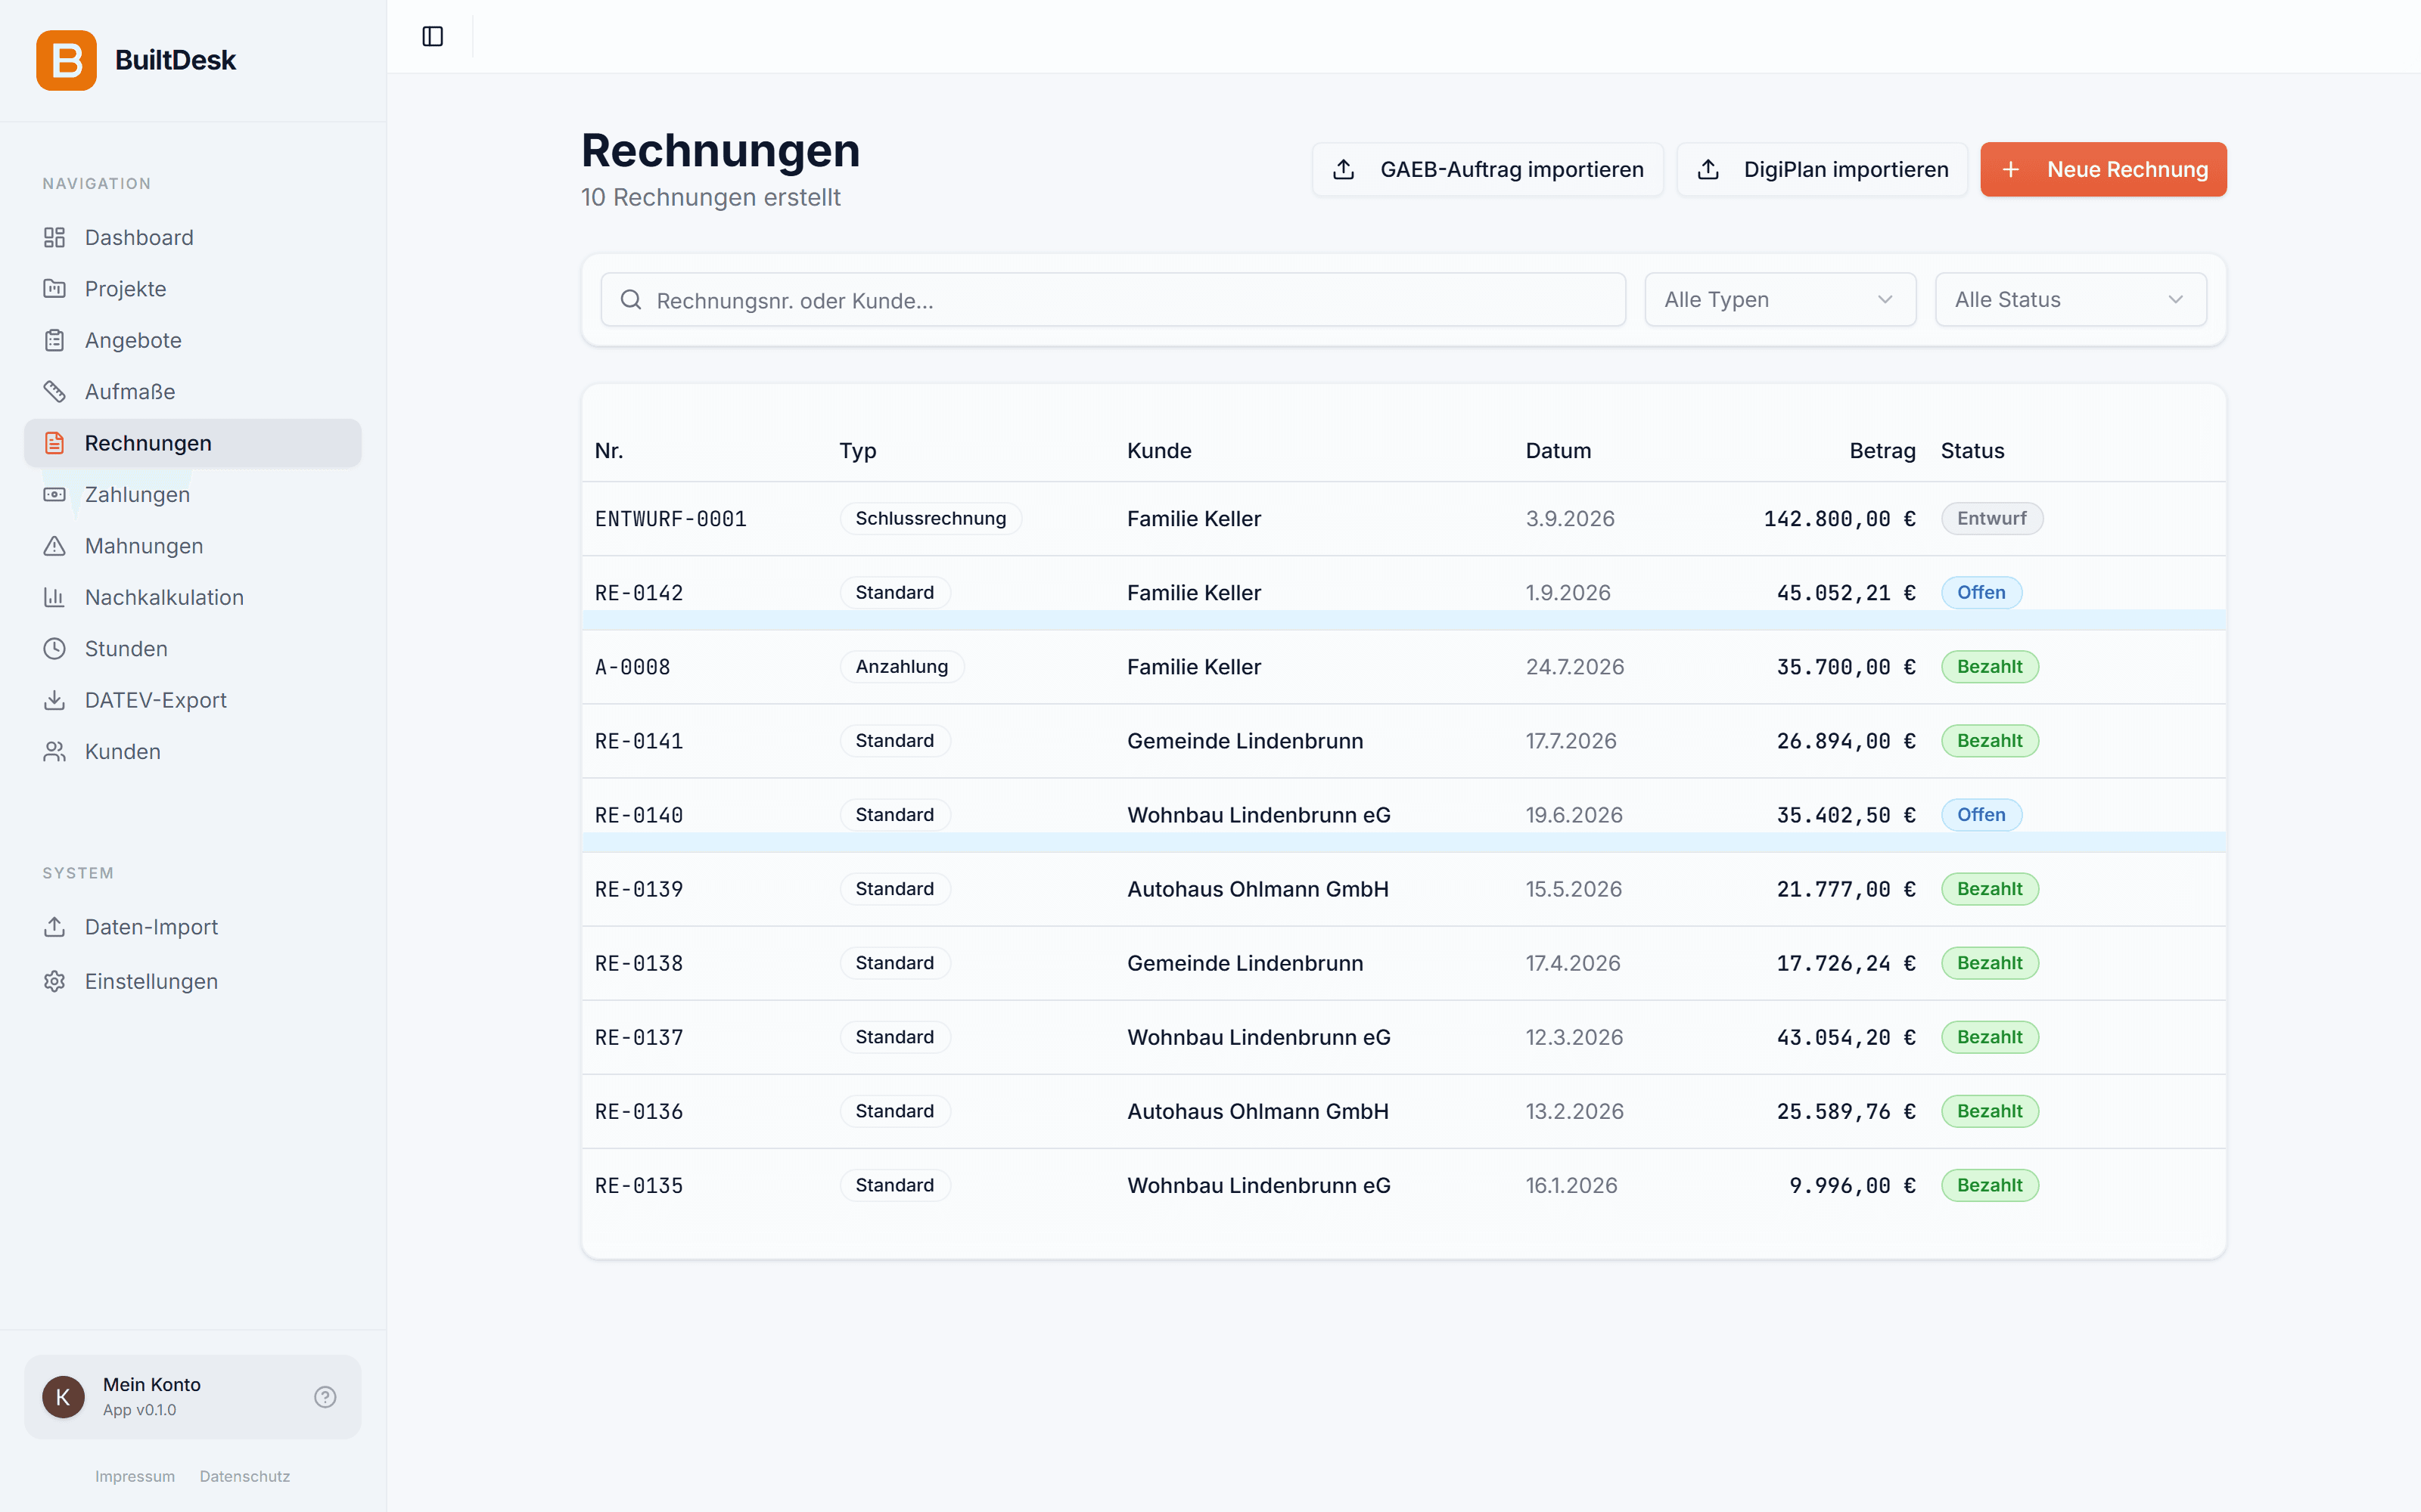Click the Anzahlung type badge
Viewport: 2421px width, 1512px height.
tap(901, 667)
